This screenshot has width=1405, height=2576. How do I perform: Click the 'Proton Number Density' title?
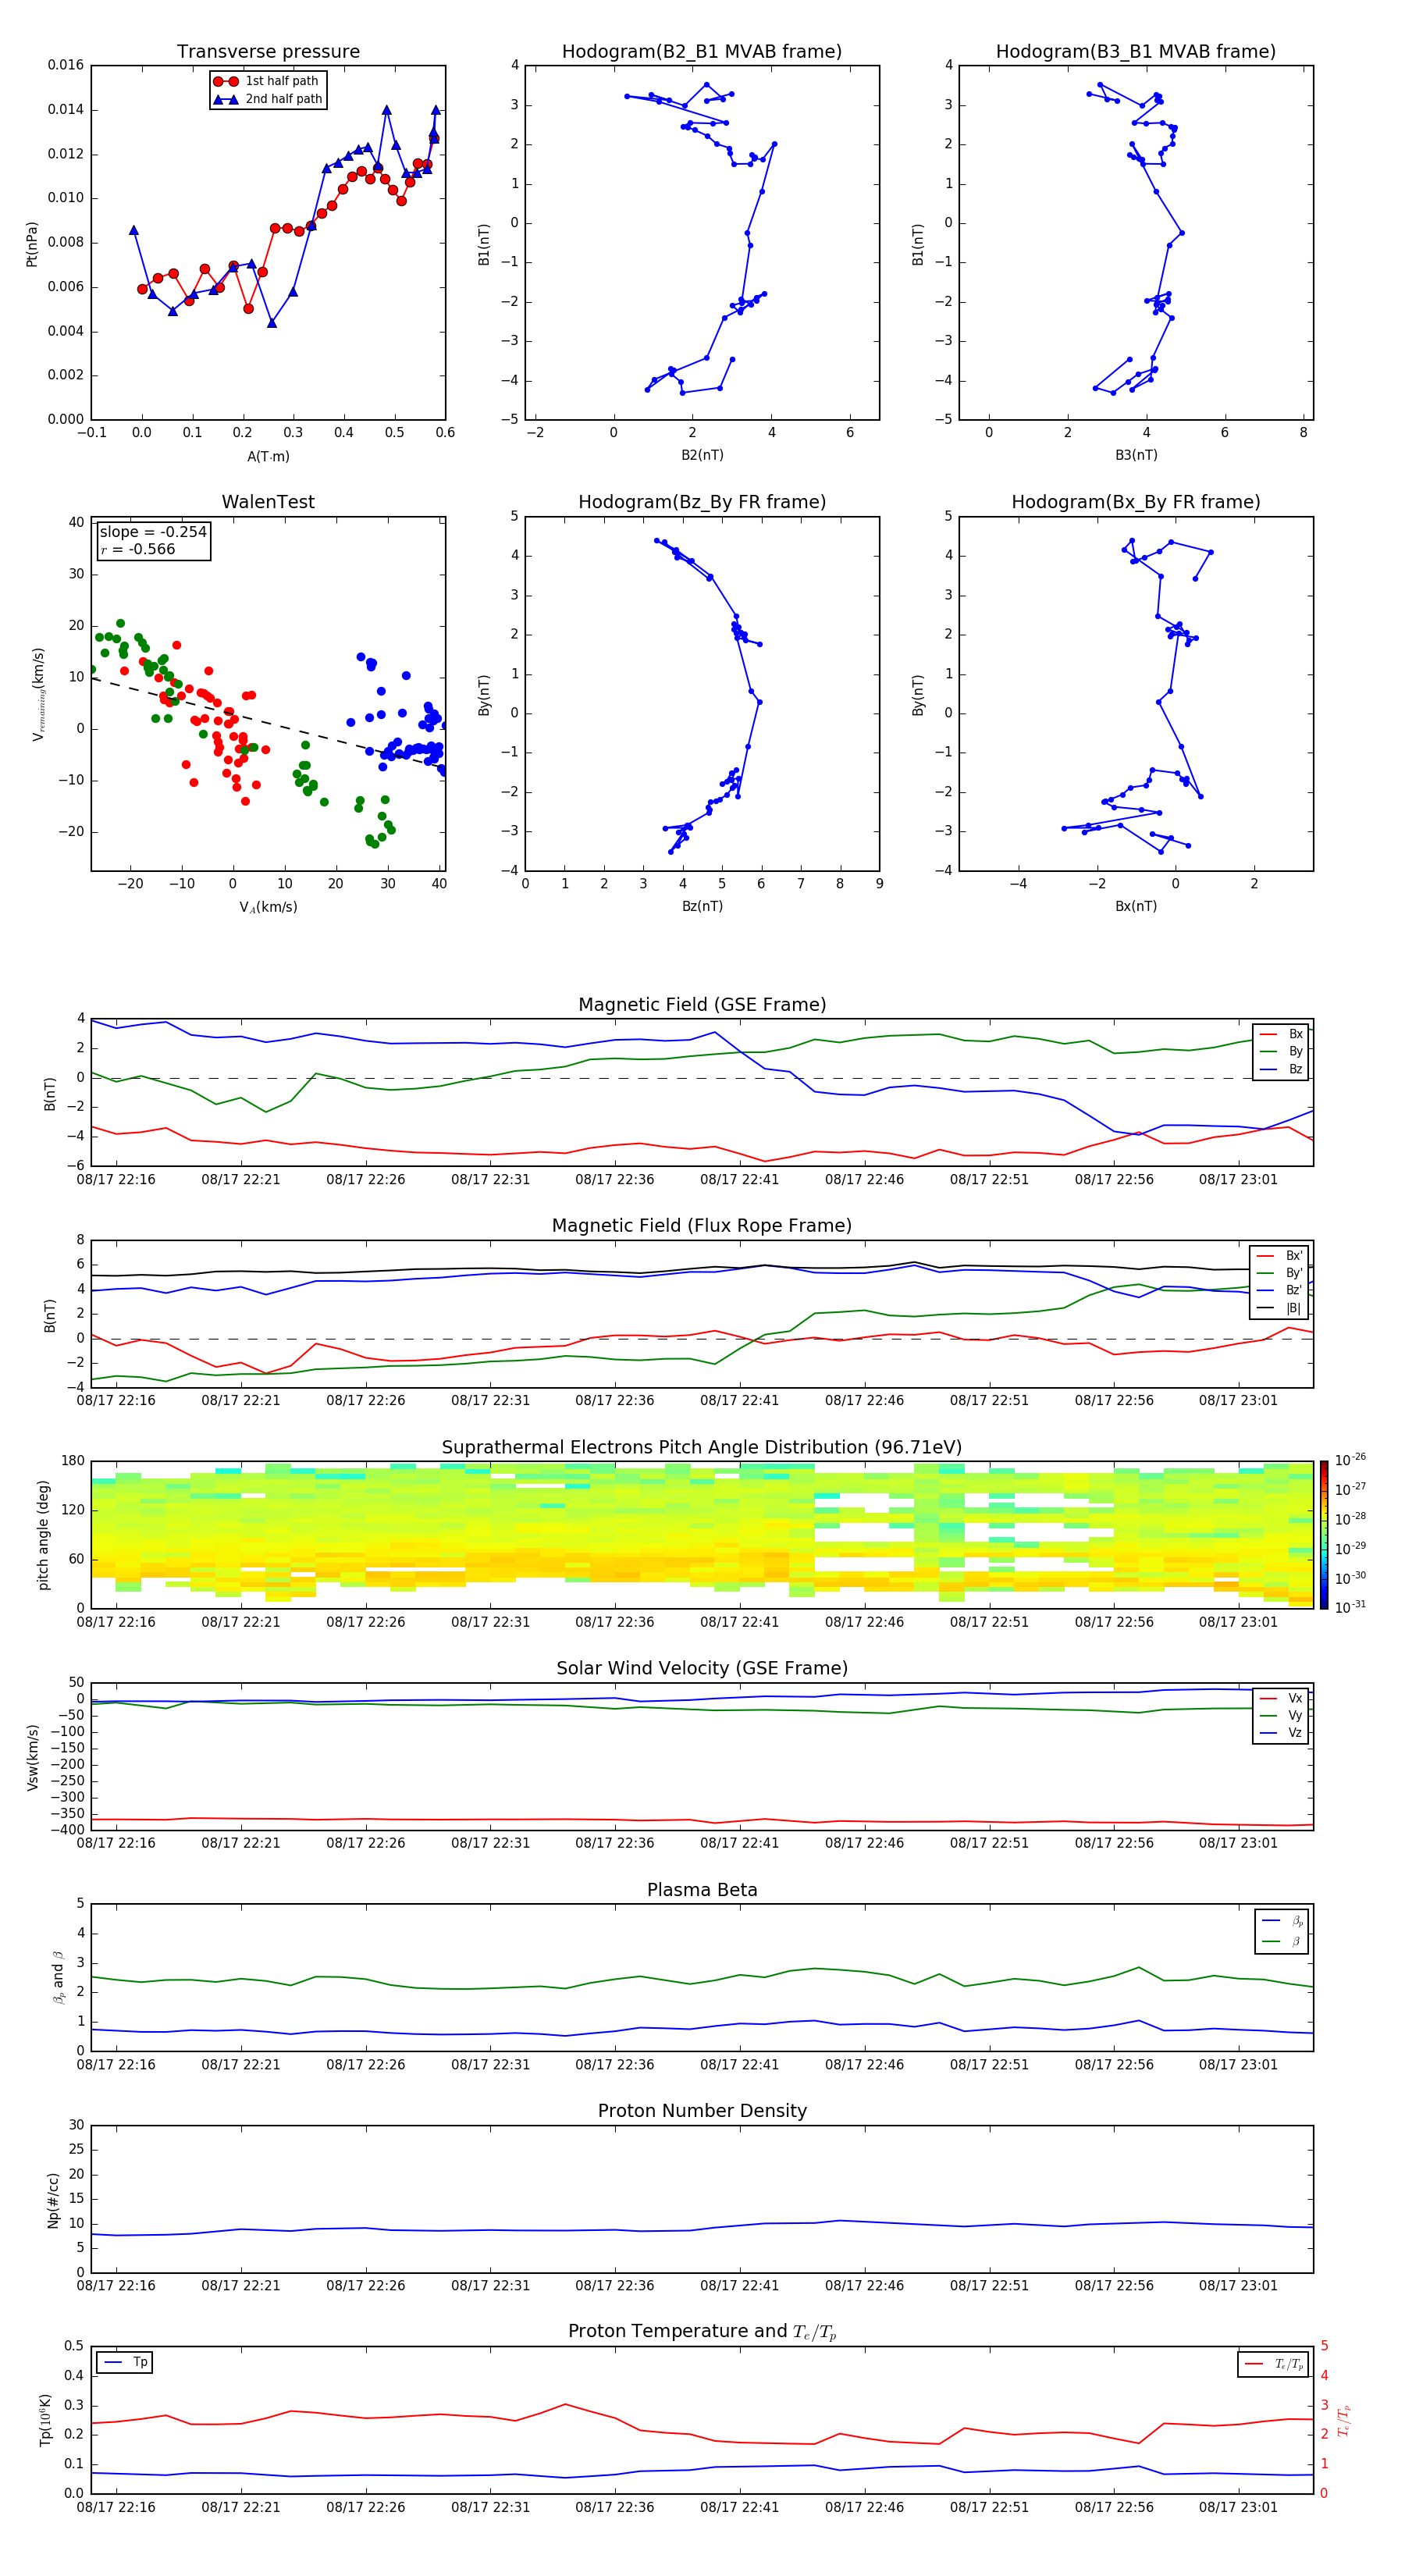point(702,2111)
